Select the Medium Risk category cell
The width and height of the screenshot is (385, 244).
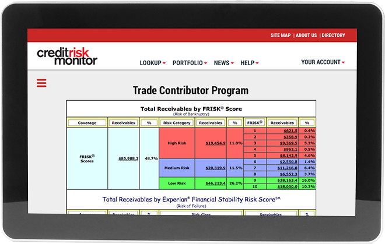(x=177, y=168)
